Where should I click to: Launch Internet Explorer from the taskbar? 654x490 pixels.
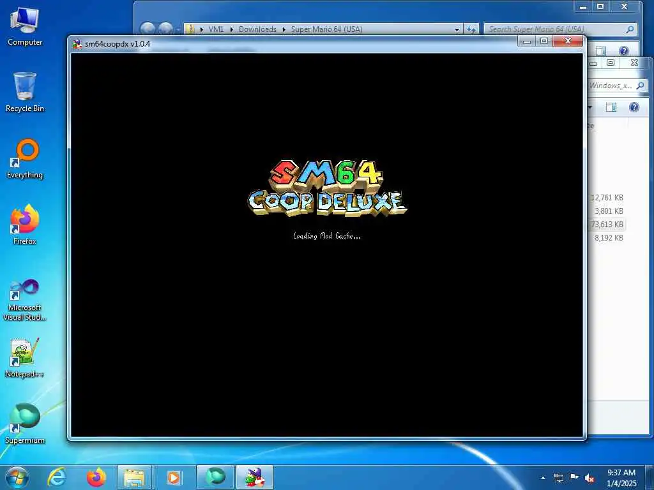(57, 477)
